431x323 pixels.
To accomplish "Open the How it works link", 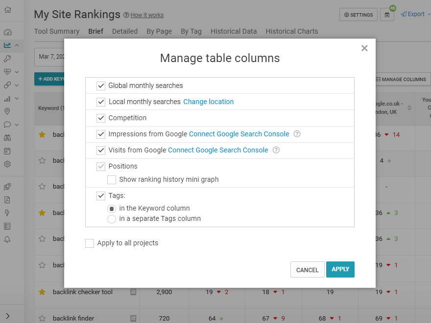I will pyautogui.click(x=147, y=15).
